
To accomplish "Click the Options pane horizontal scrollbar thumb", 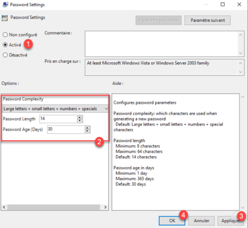I will [54, 207].
